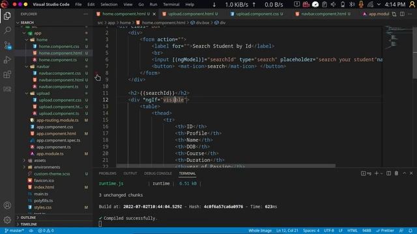The image size is (417, 234).
Task: Click the editor vertical scrollbar thumb
Action: coord(415,53)
